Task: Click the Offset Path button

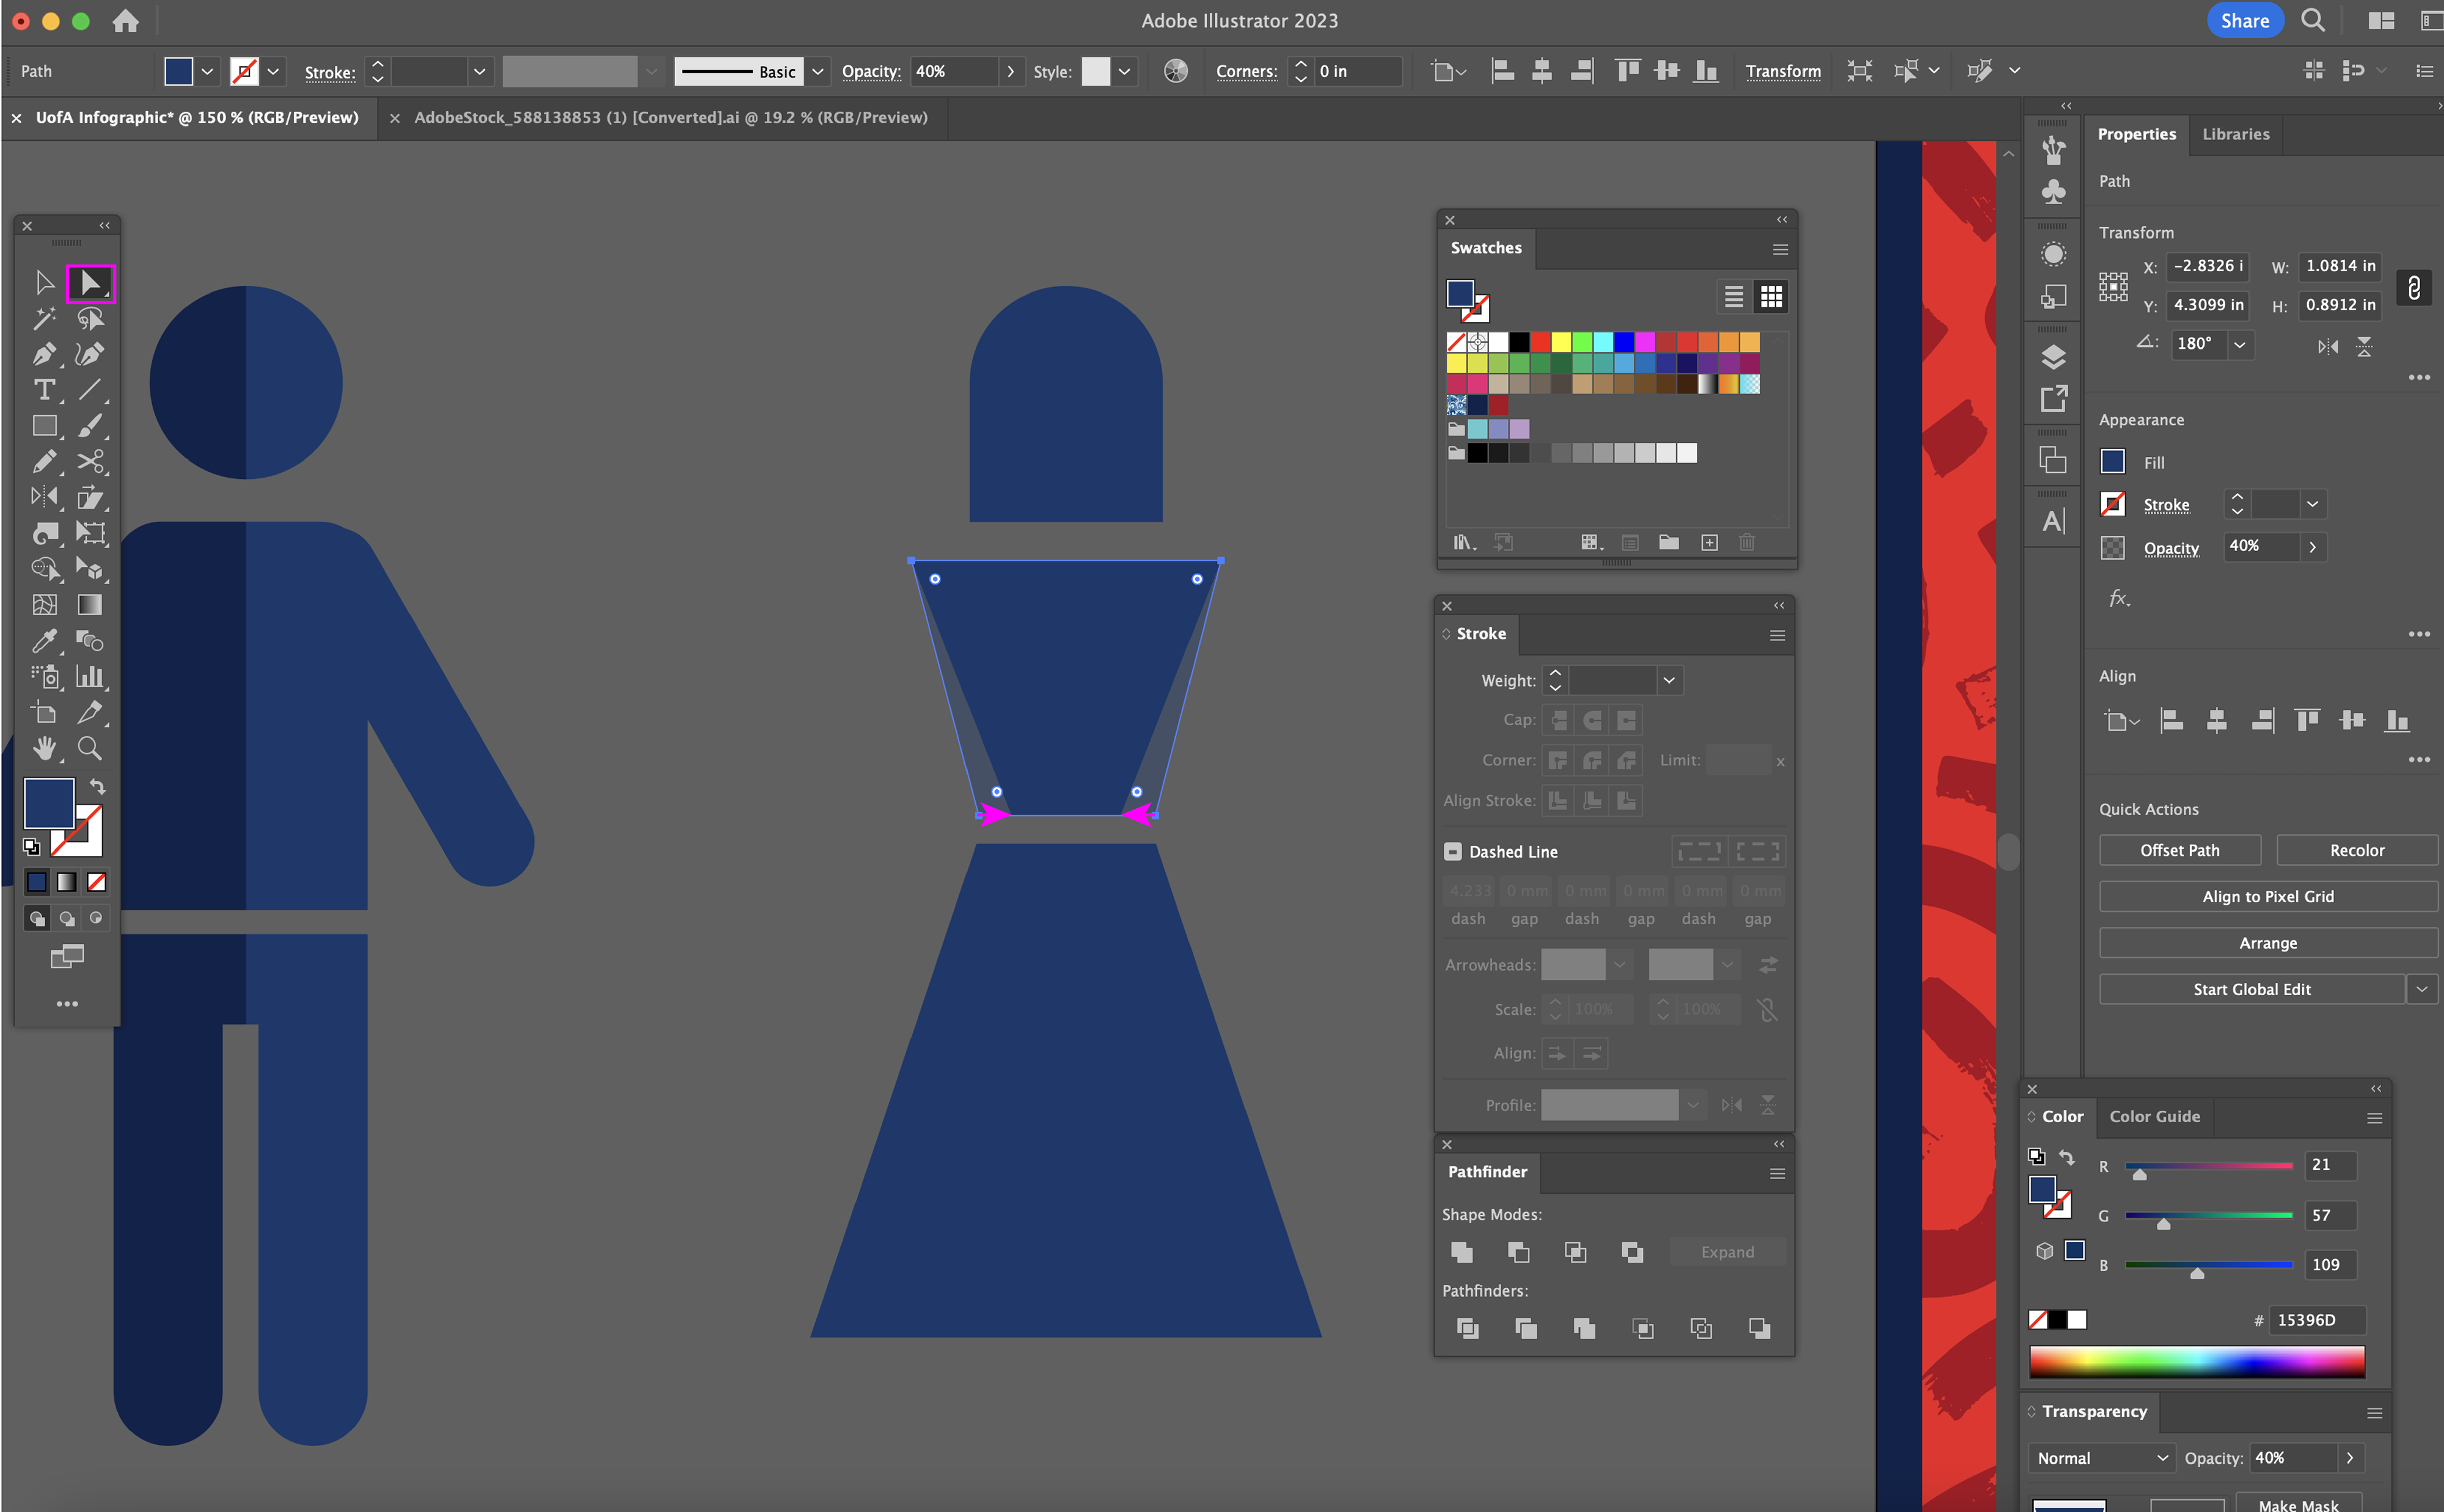Action: [2179, 850]
